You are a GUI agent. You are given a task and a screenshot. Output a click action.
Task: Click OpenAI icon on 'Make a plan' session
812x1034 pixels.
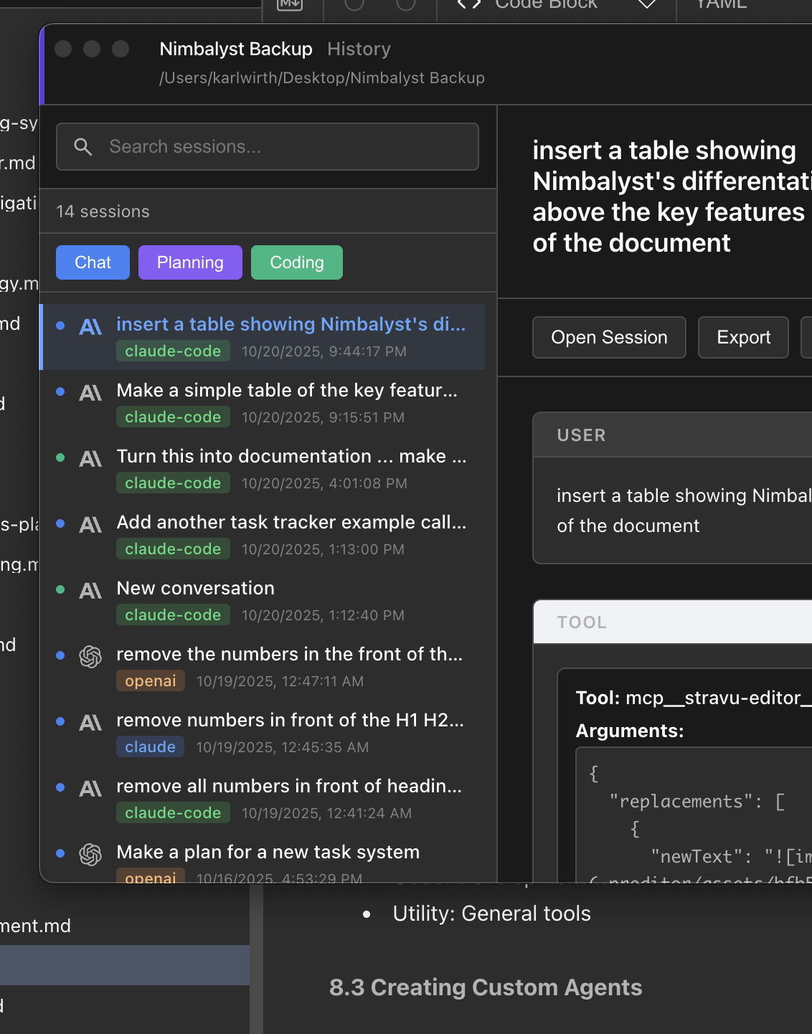pyautogui.click(x=90, y=854)
